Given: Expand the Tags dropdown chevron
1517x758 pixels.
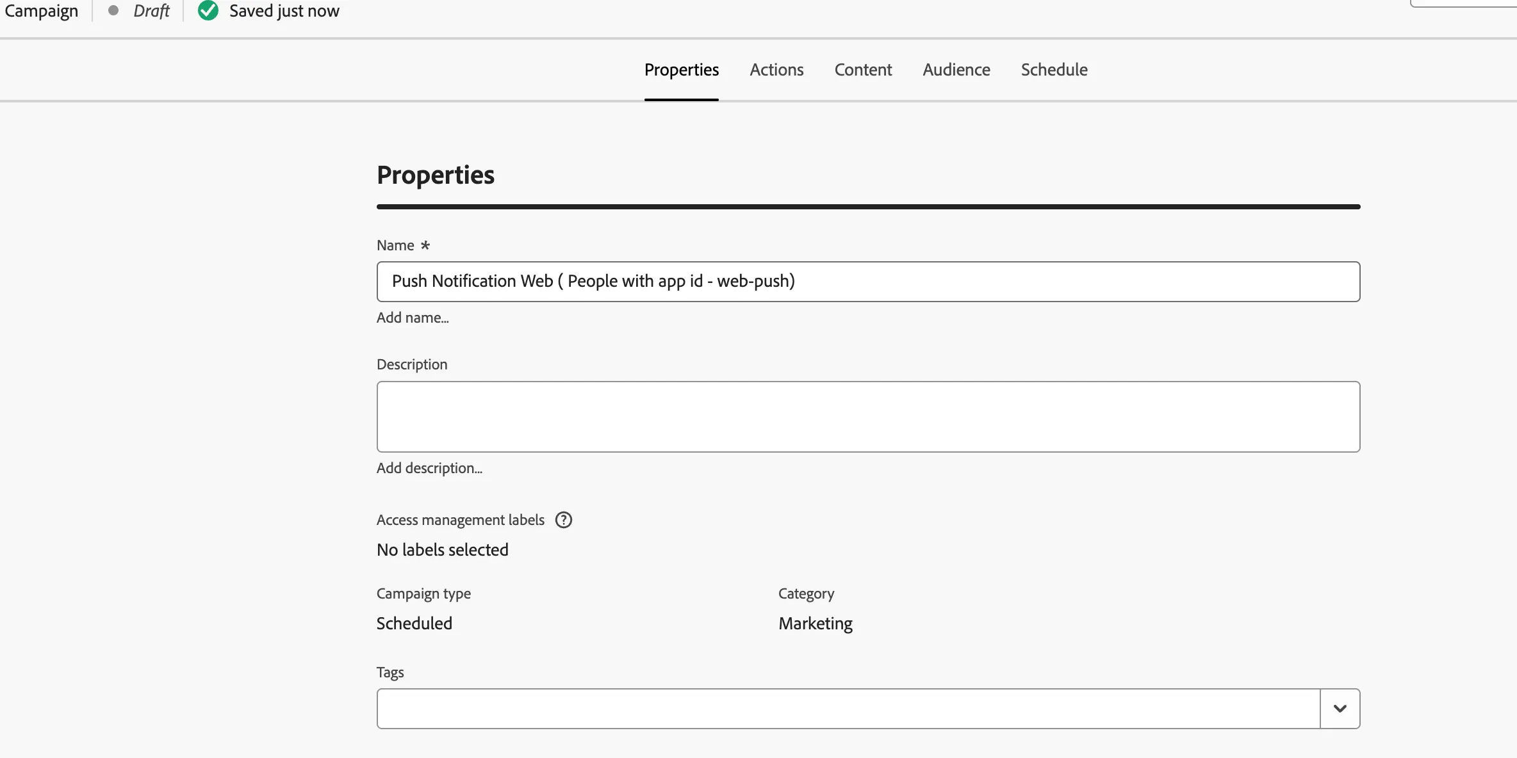Looking at the screenshot, I should (x=1340, y=709).
